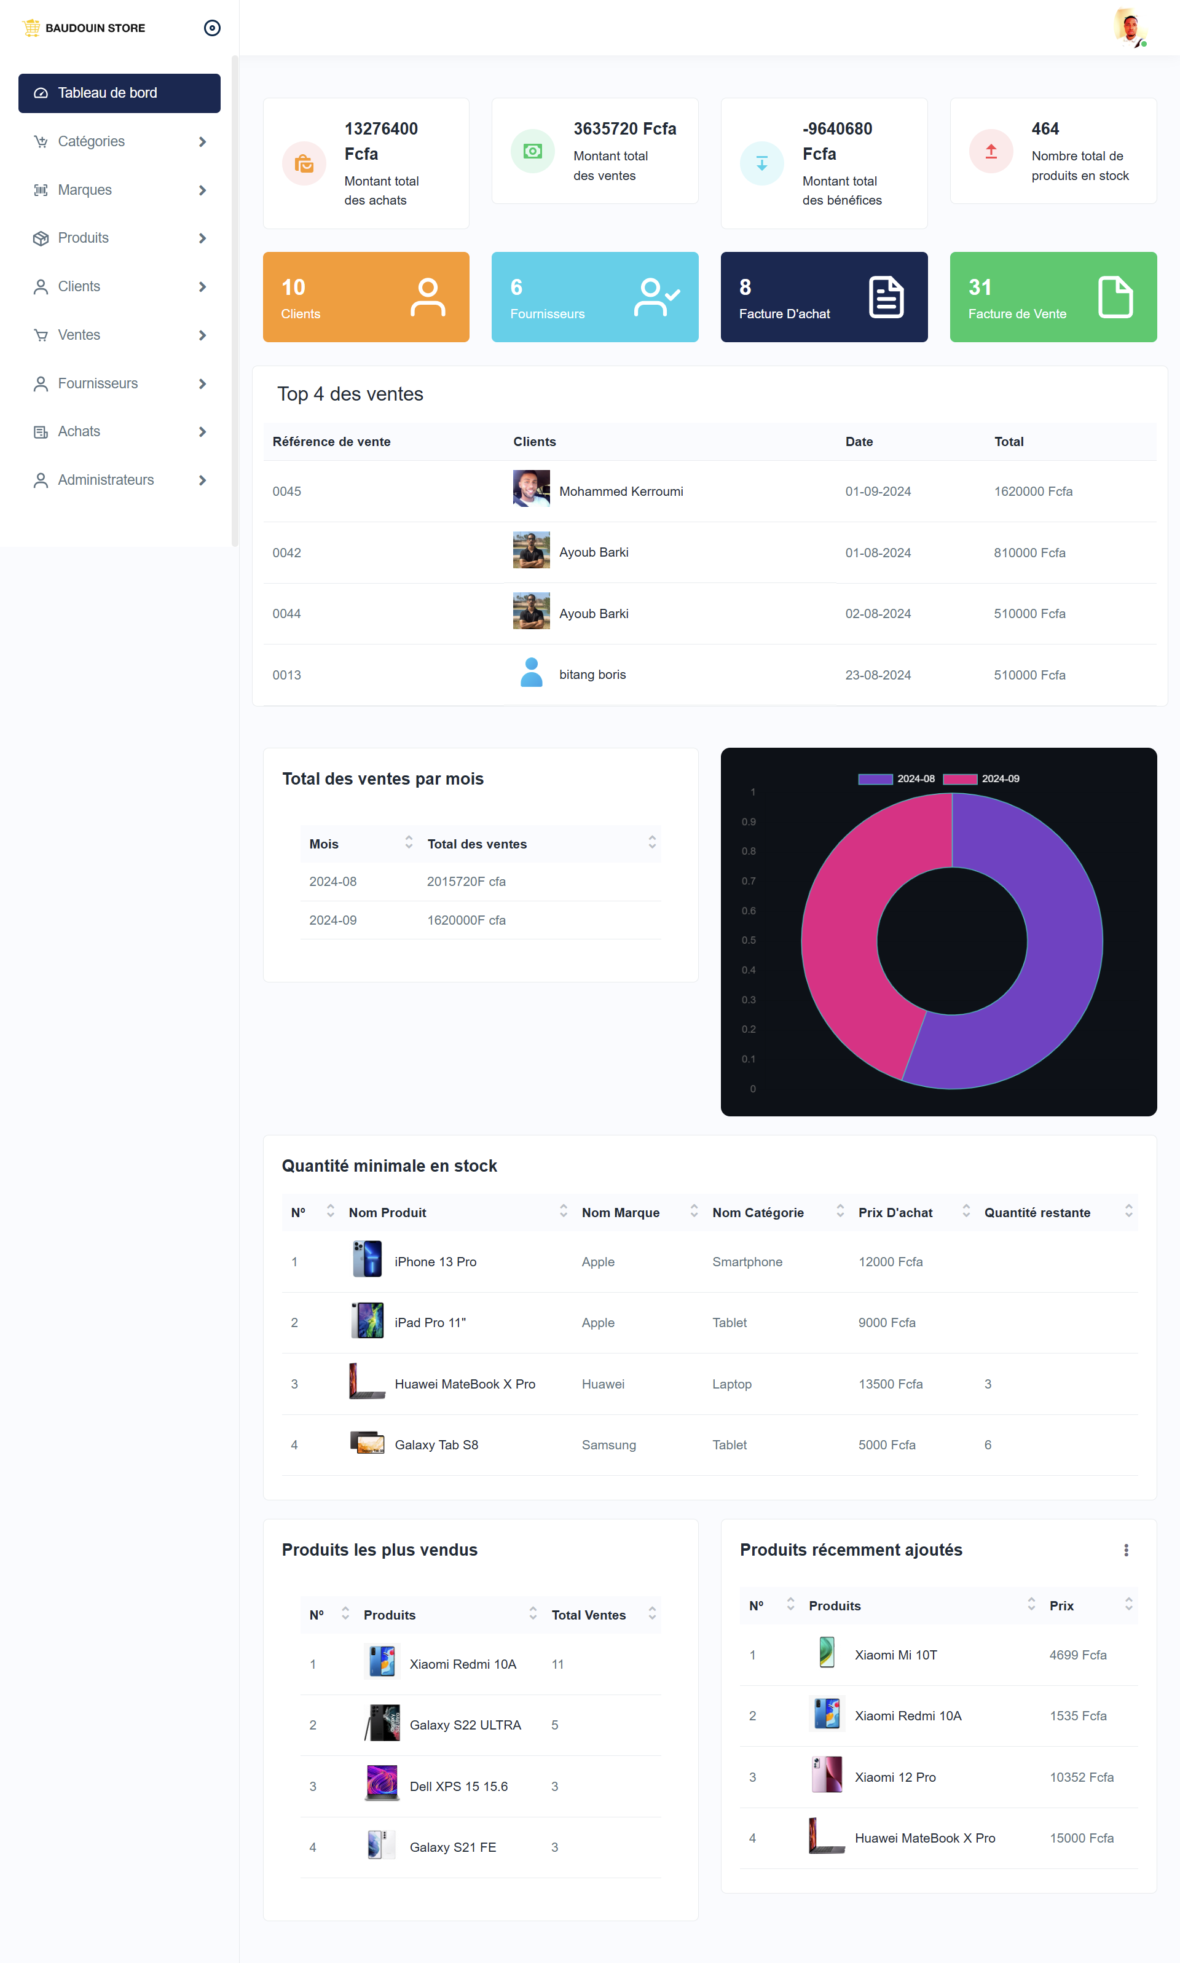Toggle the 2024-08 purple legend swatch
Image resolution: width=1180 pixels, height=1963 pixels.
tap(875, 779)
